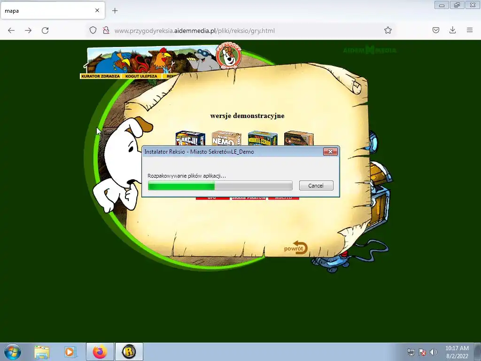
Task: Go forward in browser history
Action: point(28,31)
